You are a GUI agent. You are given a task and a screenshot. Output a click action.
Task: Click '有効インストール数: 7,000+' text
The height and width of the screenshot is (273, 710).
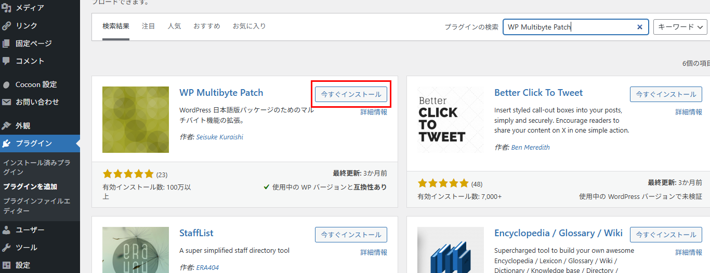tap(459, 197)
